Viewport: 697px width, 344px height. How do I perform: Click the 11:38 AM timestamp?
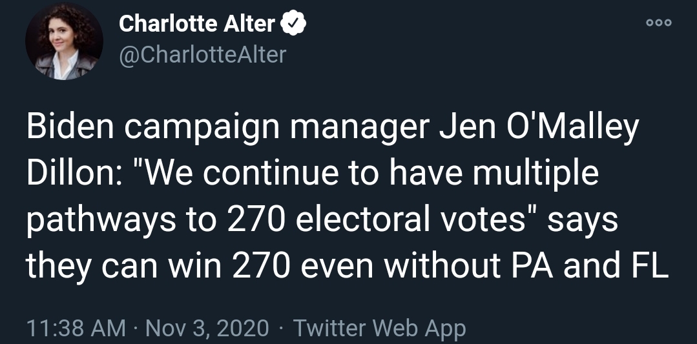[x=76, y=329]
